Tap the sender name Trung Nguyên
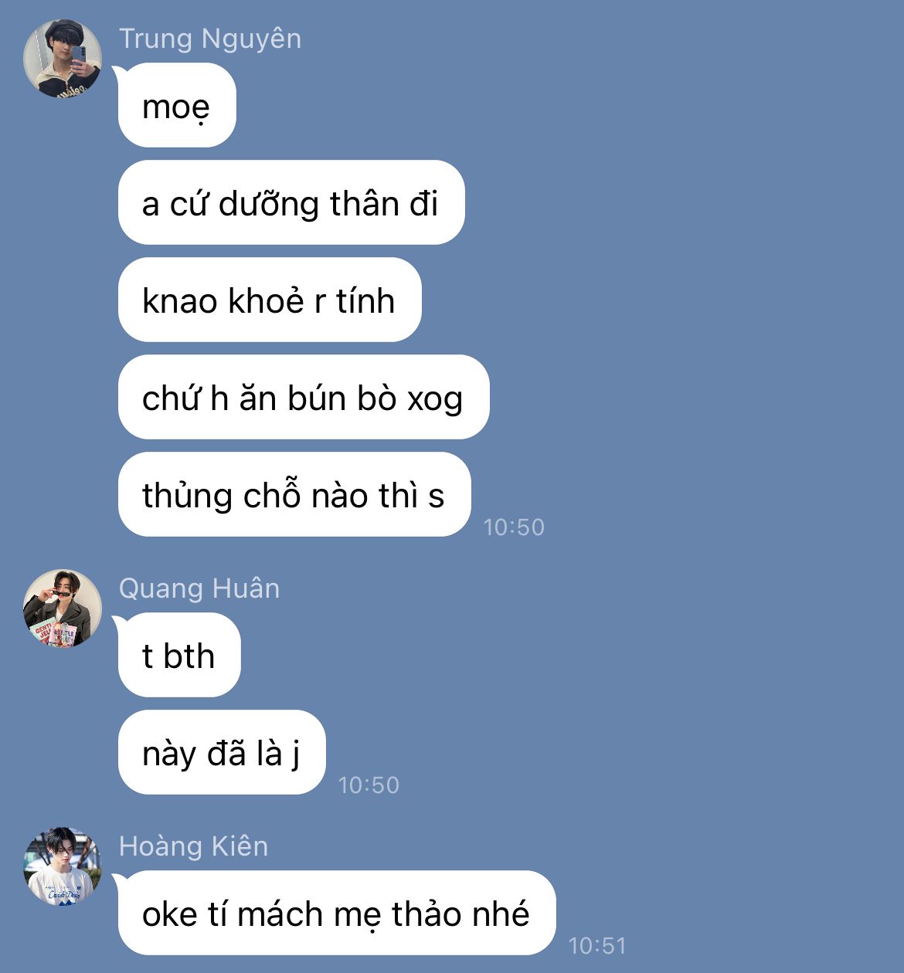Screen dimensions: 904x973 (x=210, y=39)
